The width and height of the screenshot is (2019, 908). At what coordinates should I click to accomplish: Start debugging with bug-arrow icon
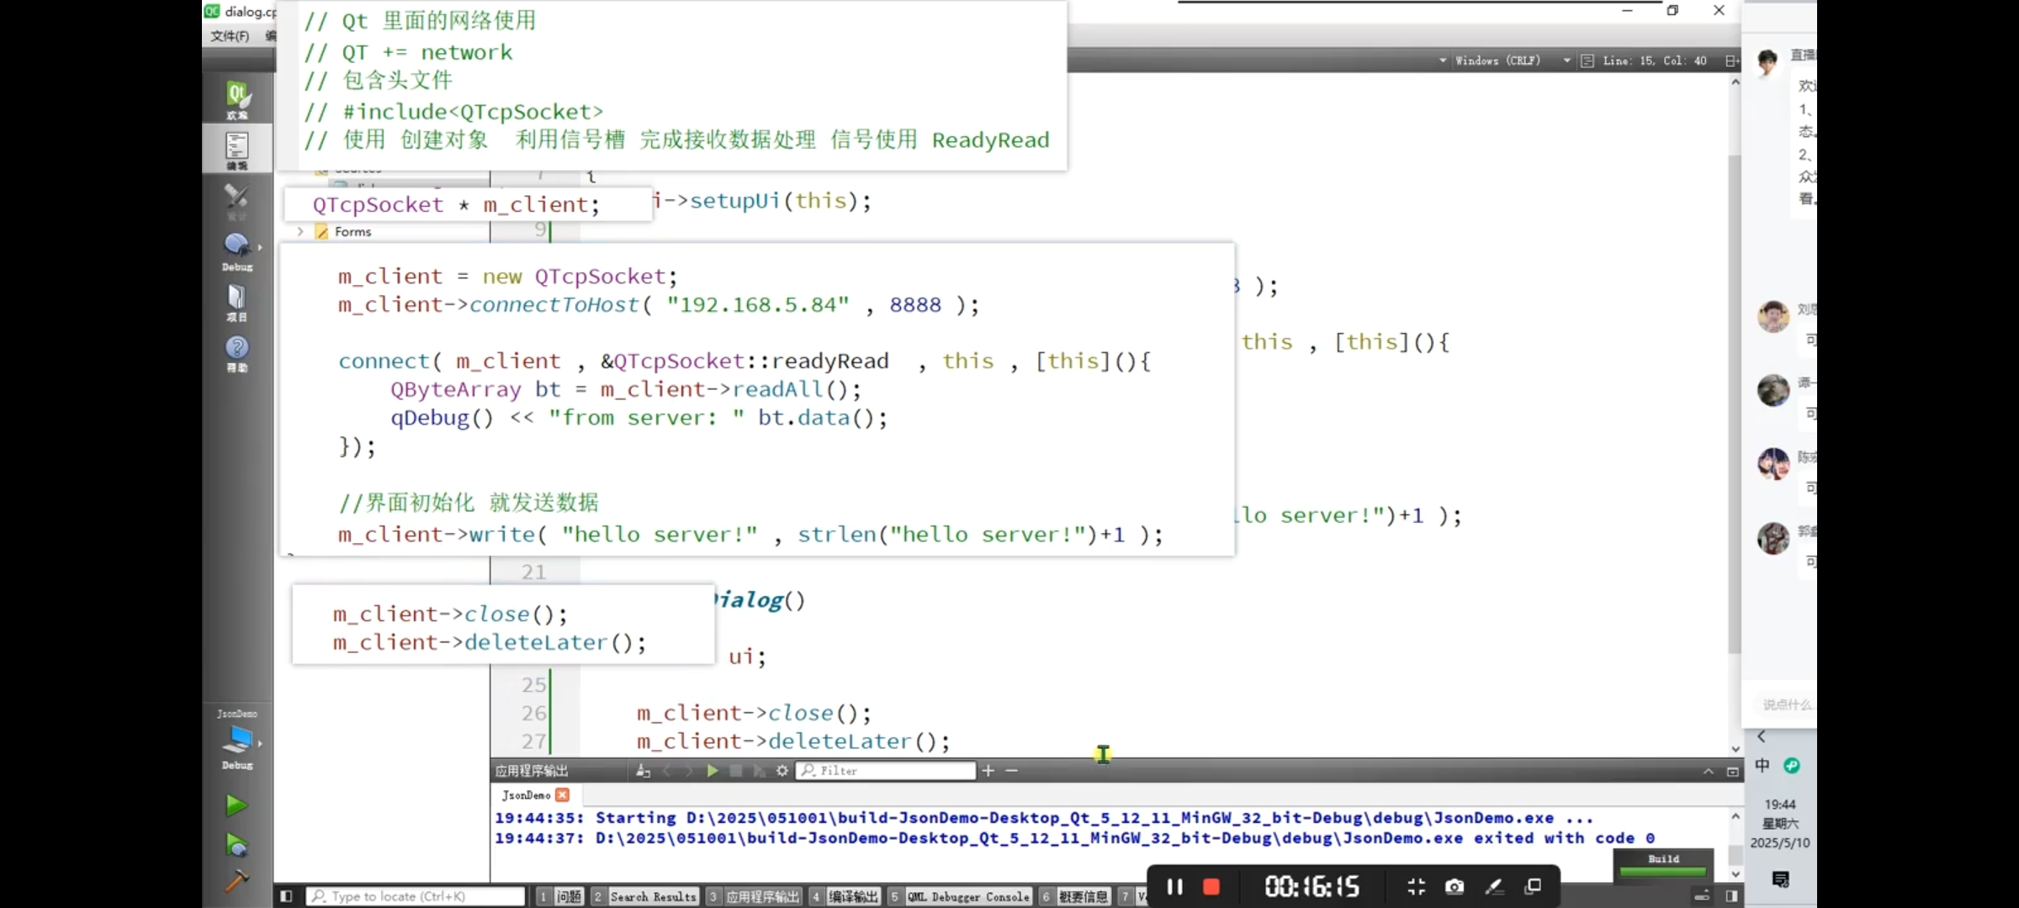pyautogui.click(x=236, y=844)
